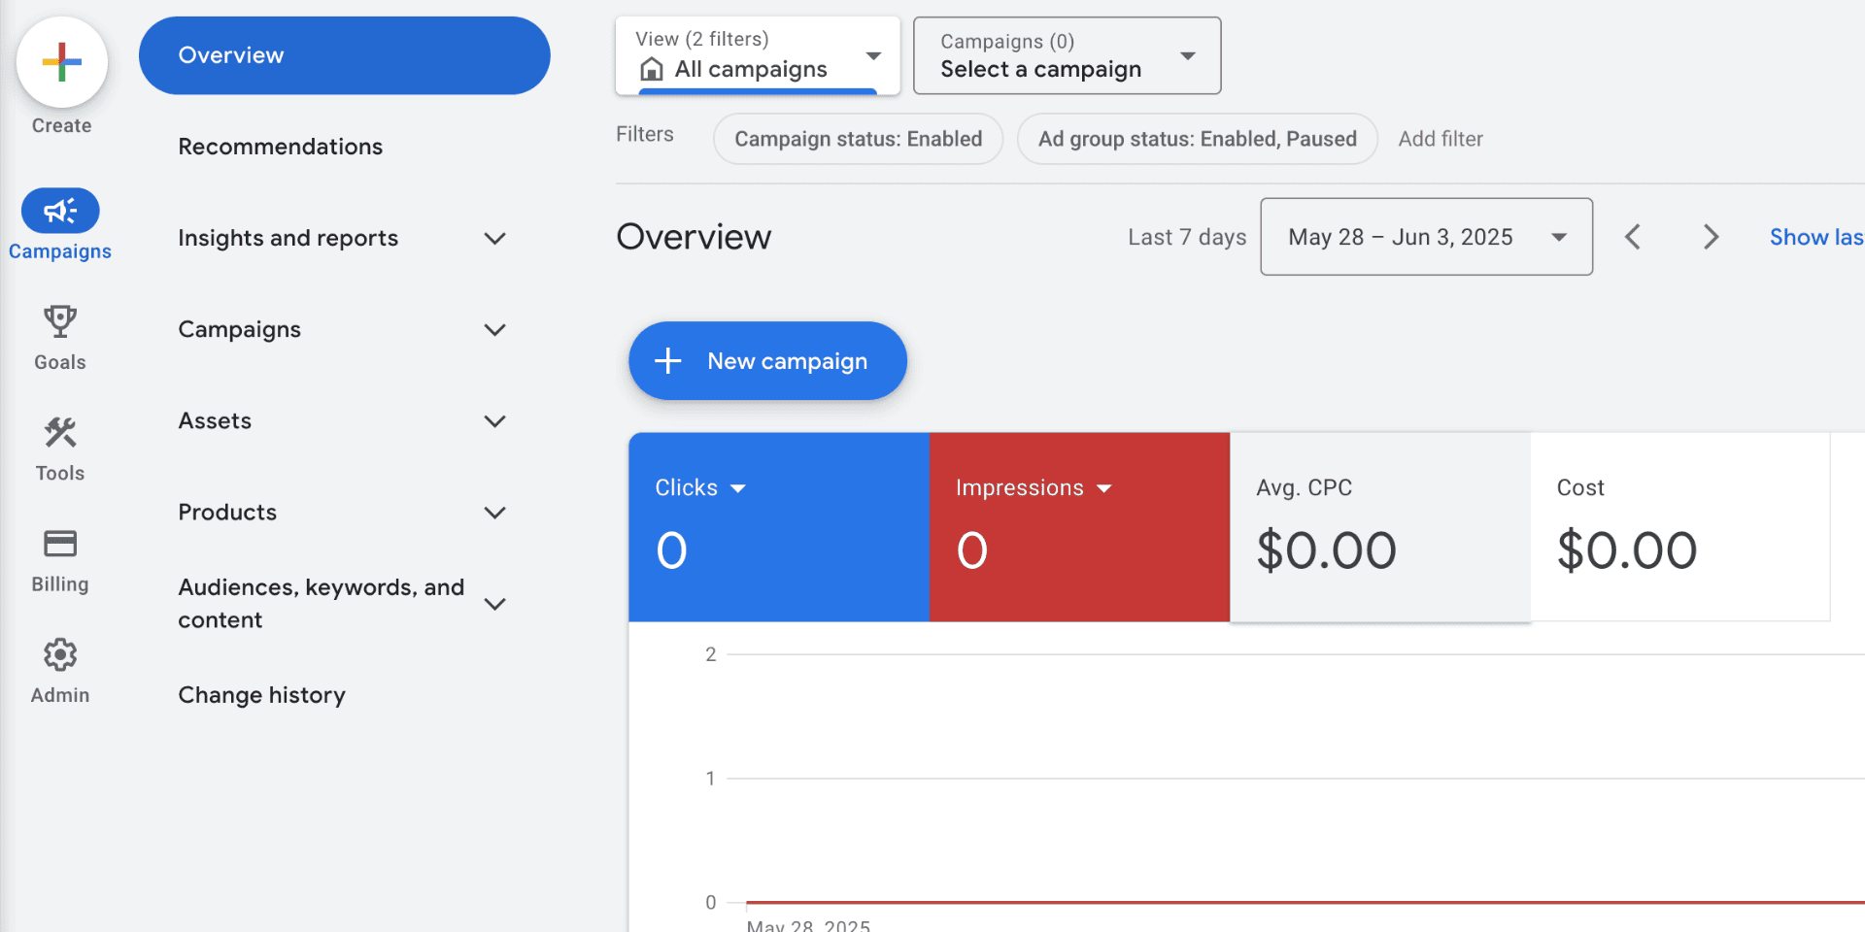1865x932 pixels.
Task: Click the New campaign button
Action: [767, 361]
